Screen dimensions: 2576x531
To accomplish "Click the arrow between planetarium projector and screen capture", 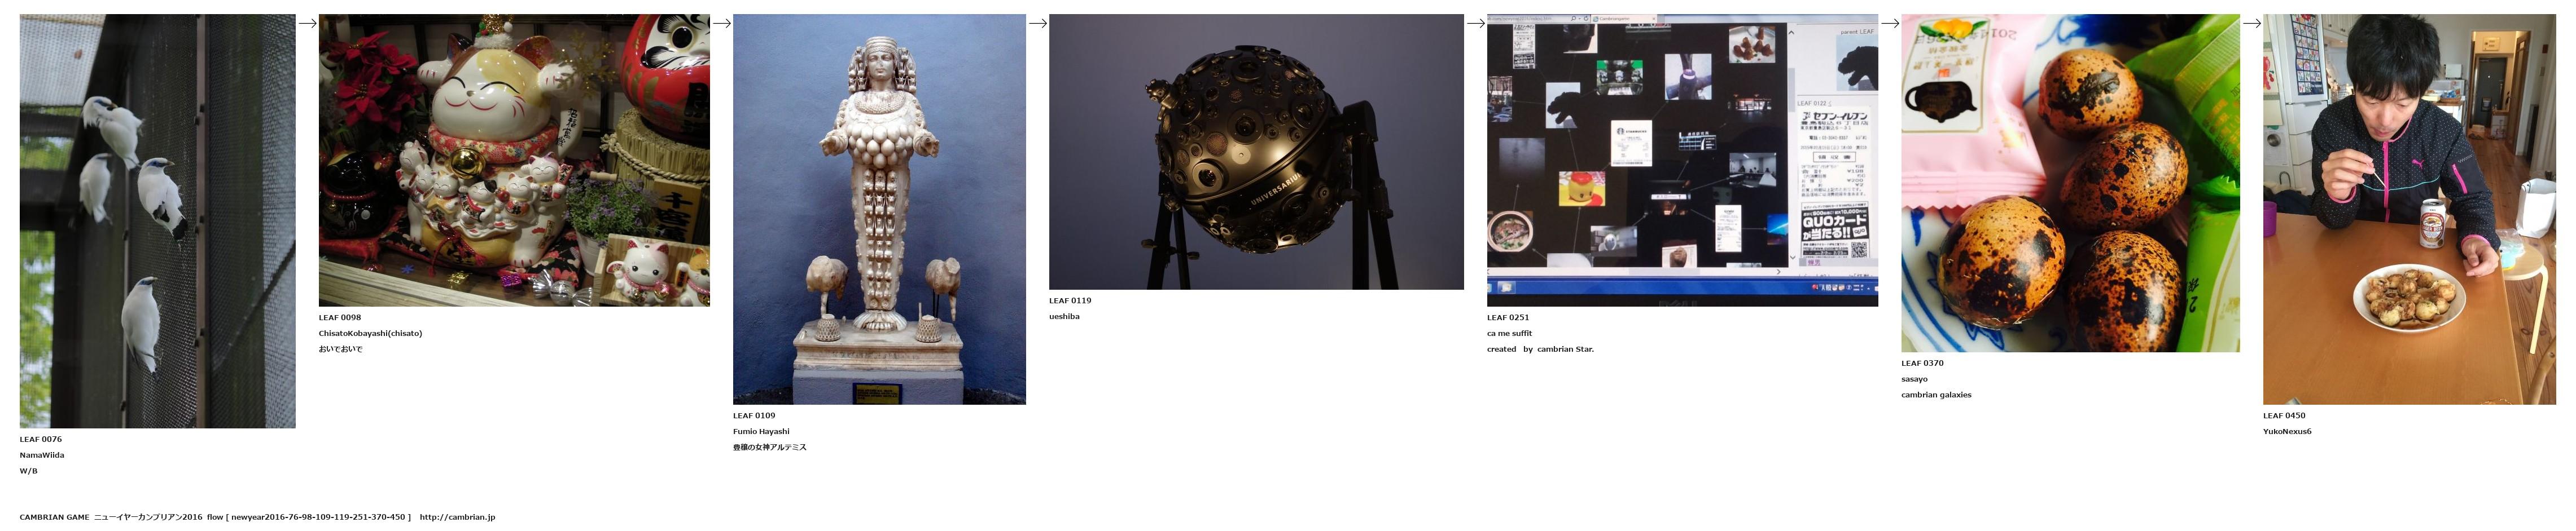I will point(1475,24).
